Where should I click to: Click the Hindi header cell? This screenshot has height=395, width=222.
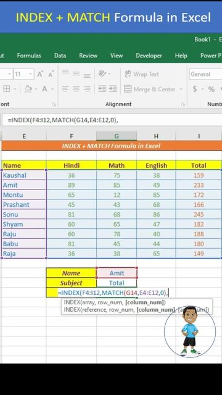click(72, 165)
